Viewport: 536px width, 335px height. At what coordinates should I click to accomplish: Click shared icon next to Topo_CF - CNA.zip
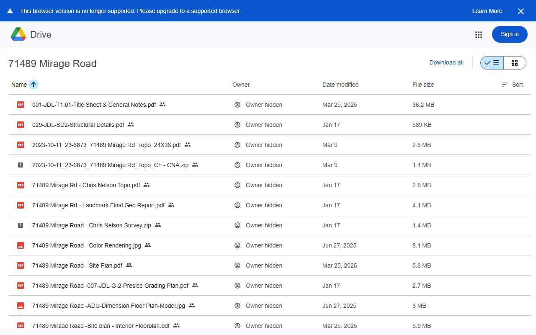click(x=195, y=165)
